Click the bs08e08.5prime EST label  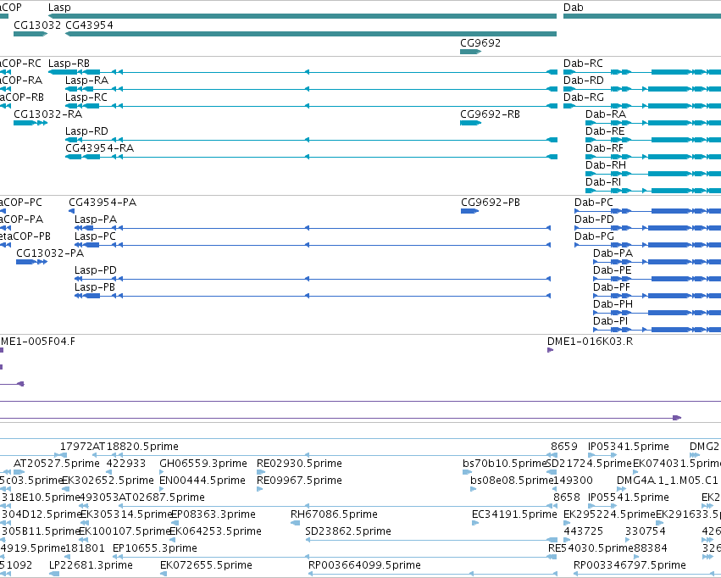512,480
